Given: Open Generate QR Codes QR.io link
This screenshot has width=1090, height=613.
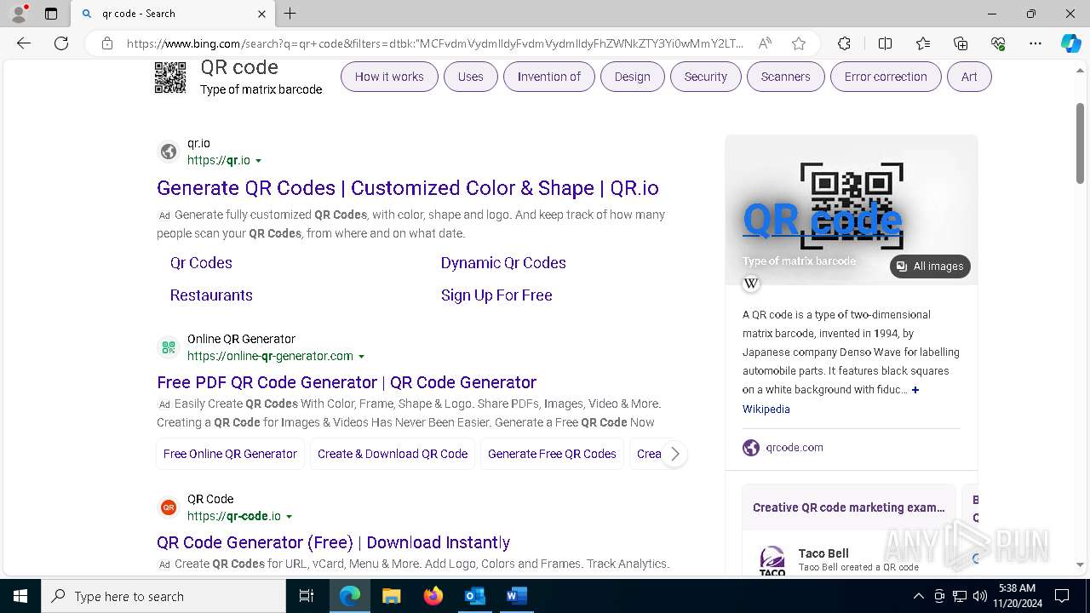Looking at the screenshot, I should pyautogui.click(x=408, y=188).
